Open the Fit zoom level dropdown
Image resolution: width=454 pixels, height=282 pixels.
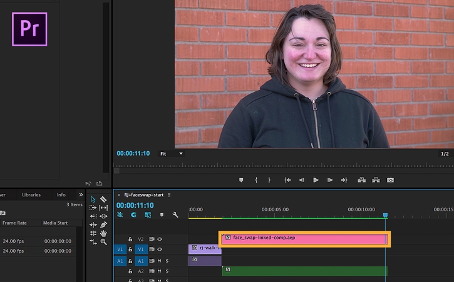click(x=172, y=154)
